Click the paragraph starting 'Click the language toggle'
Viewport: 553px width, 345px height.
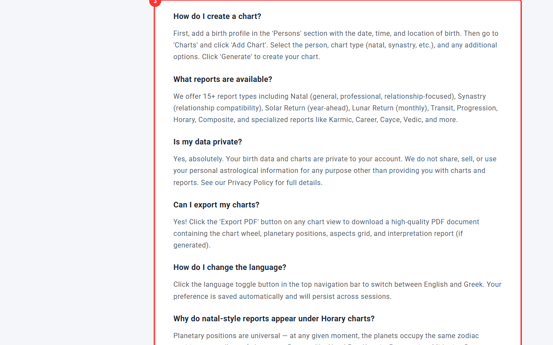337,290
